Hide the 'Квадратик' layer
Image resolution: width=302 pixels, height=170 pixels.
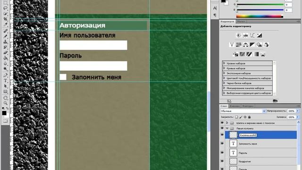(x=222, y=161)
